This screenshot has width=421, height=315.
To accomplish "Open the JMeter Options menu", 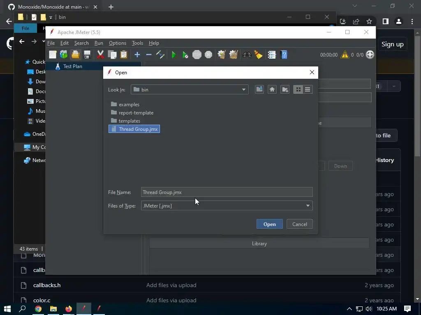I will pos(117,43).
